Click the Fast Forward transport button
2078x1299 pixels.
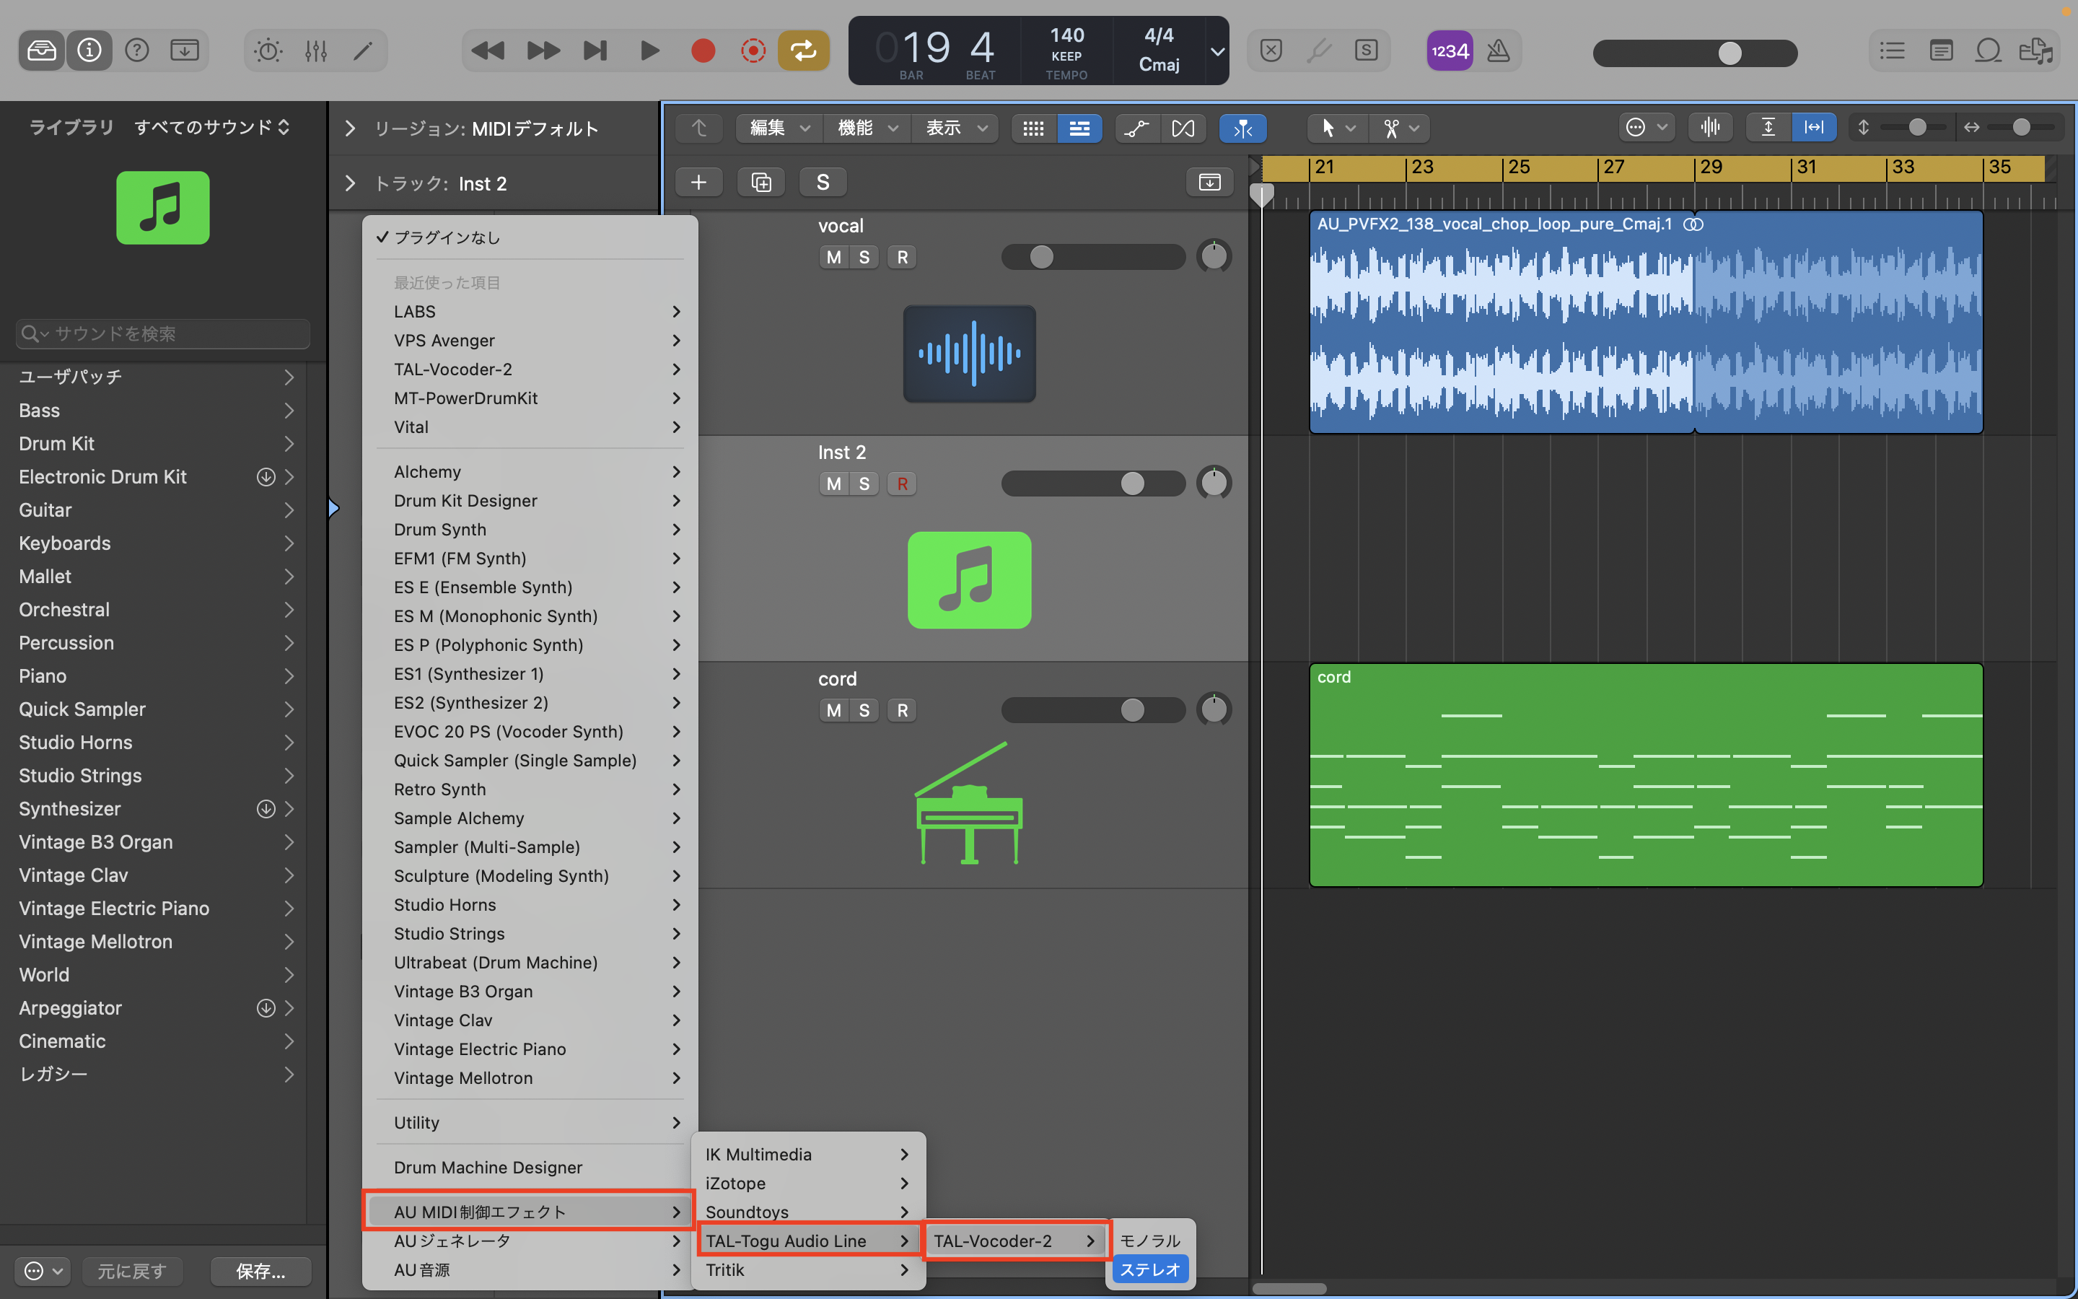click(x=543, y=51)
